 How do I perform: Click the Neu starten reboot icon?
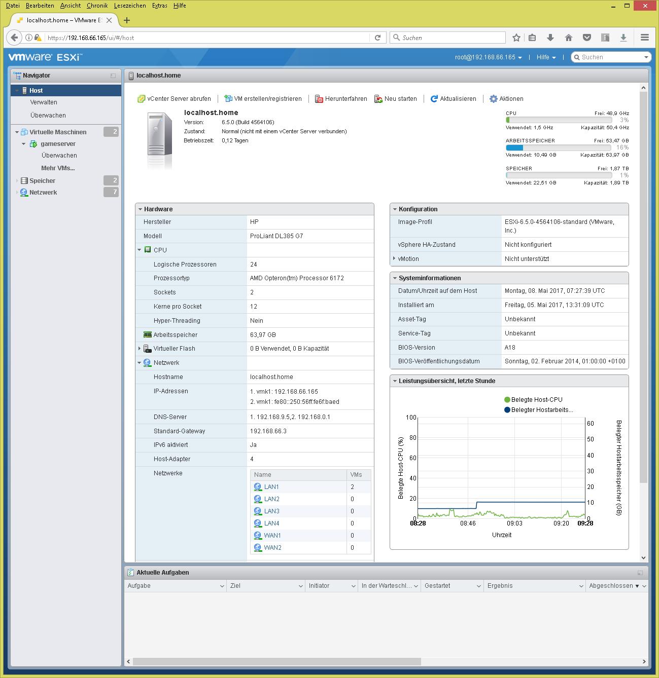click(x=378, y=99)
